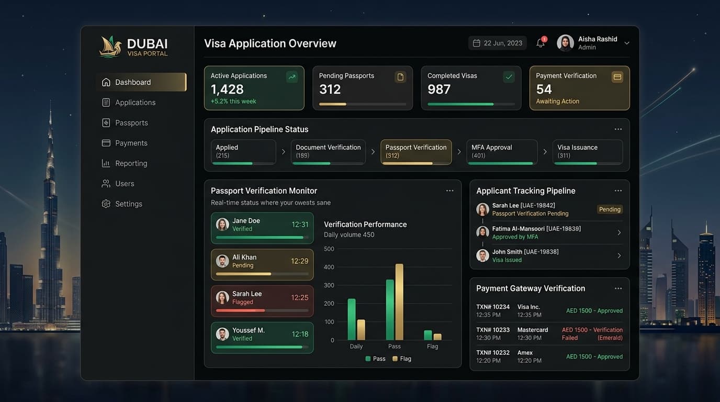Image resolution: width=720 pixels, height=402 pixels.
Task: Select the Applied (215) pipeline stage
Action: (x=243, y=152)
